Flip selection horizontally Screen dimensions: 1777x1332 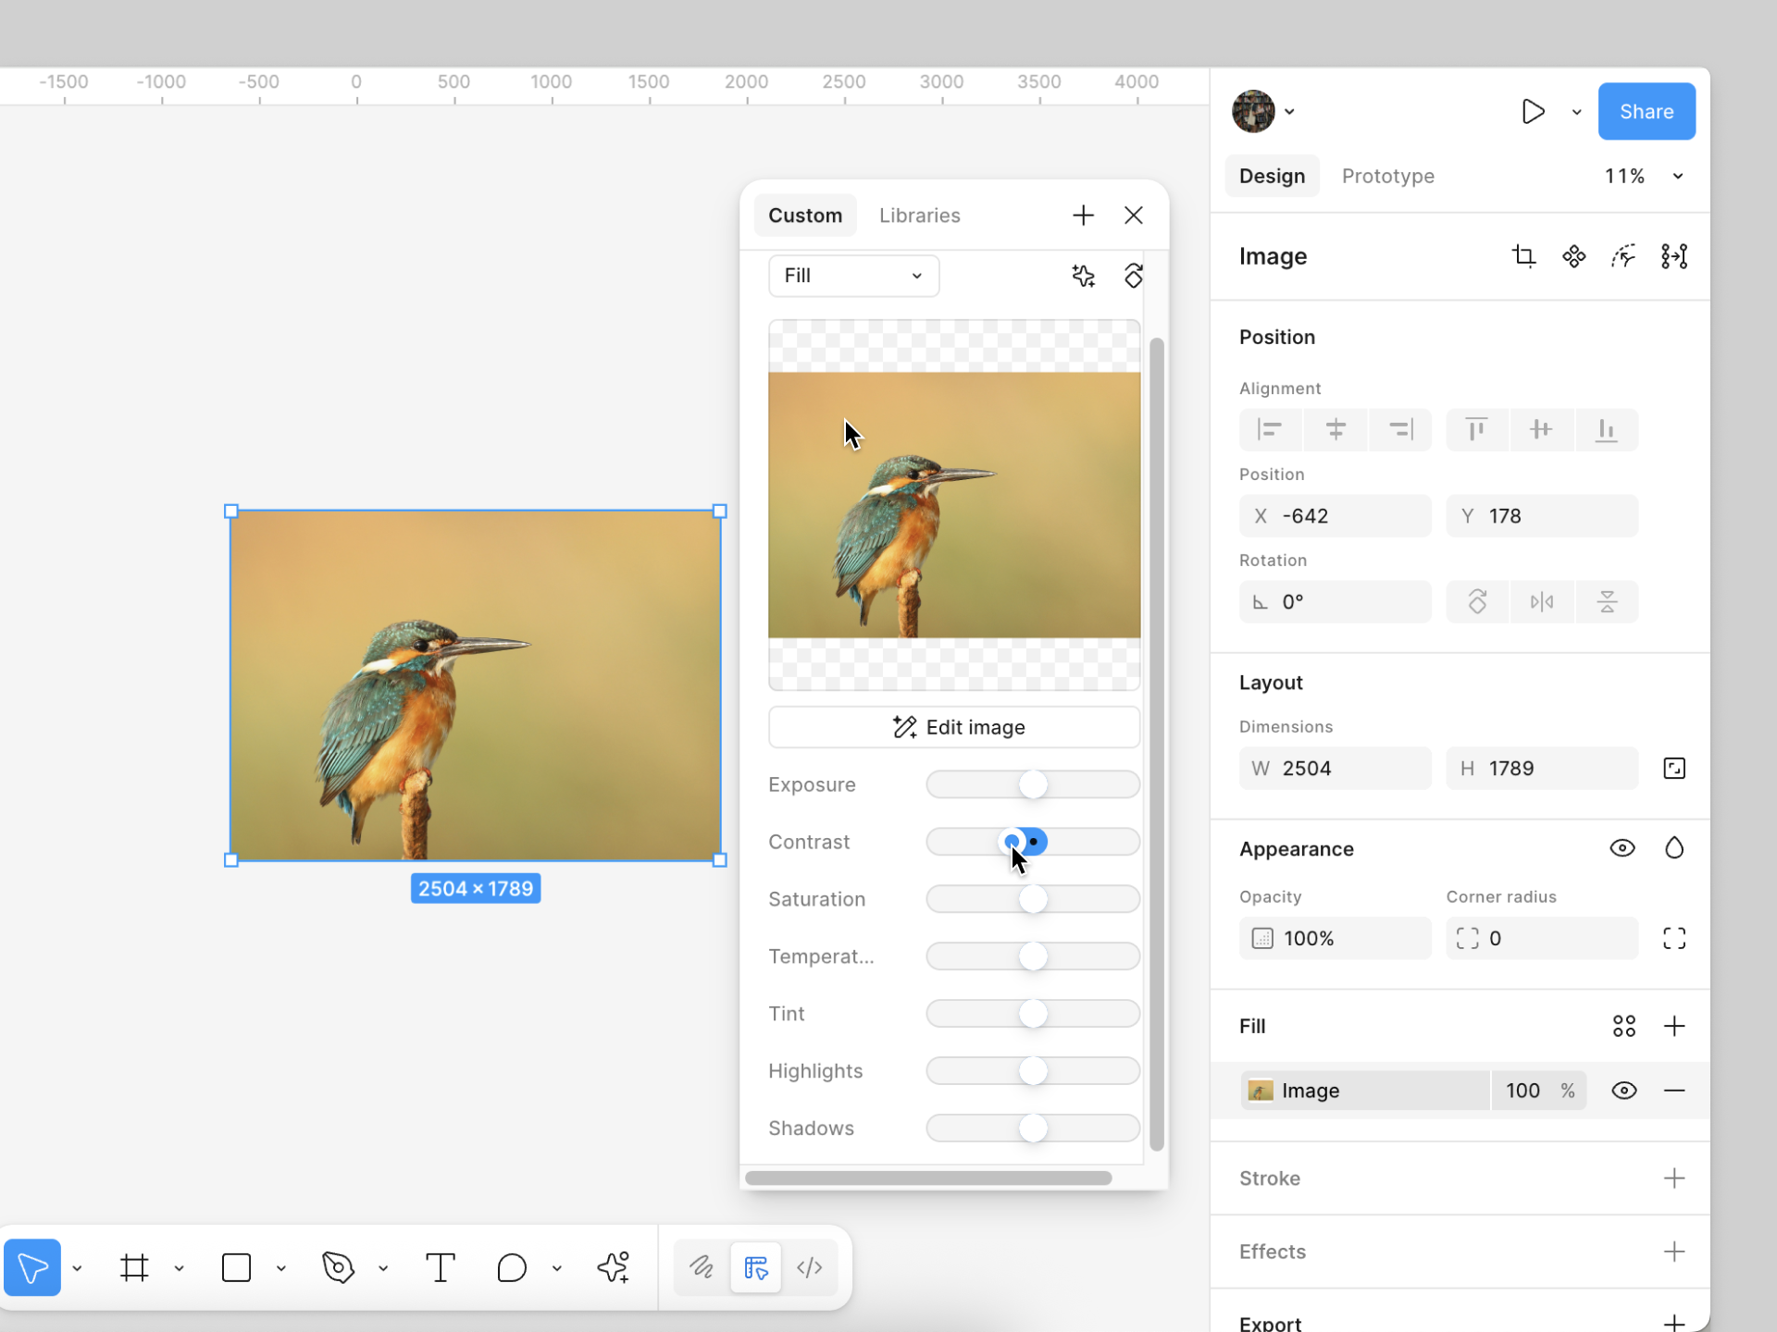click(x=1541, y=602)
